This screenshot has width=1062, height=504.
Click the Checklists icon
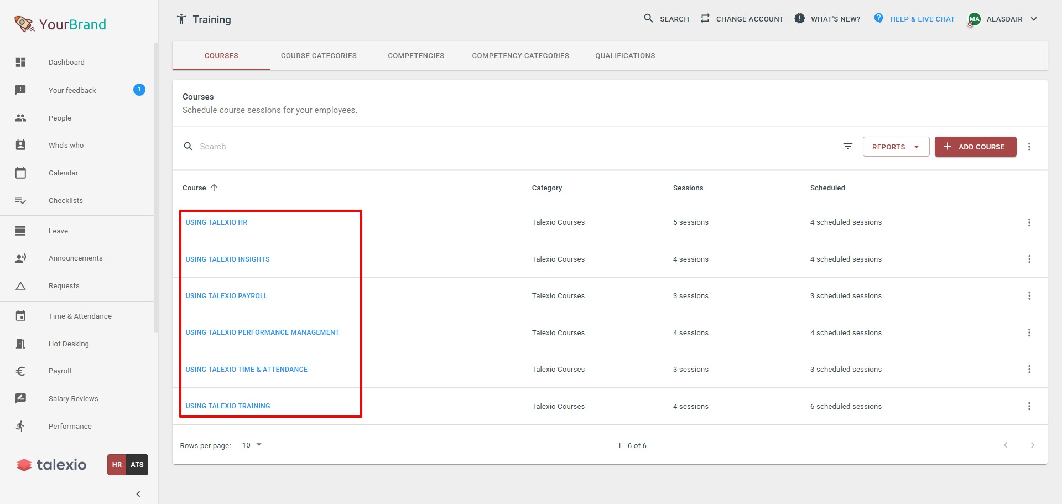(x=20, y=200)
